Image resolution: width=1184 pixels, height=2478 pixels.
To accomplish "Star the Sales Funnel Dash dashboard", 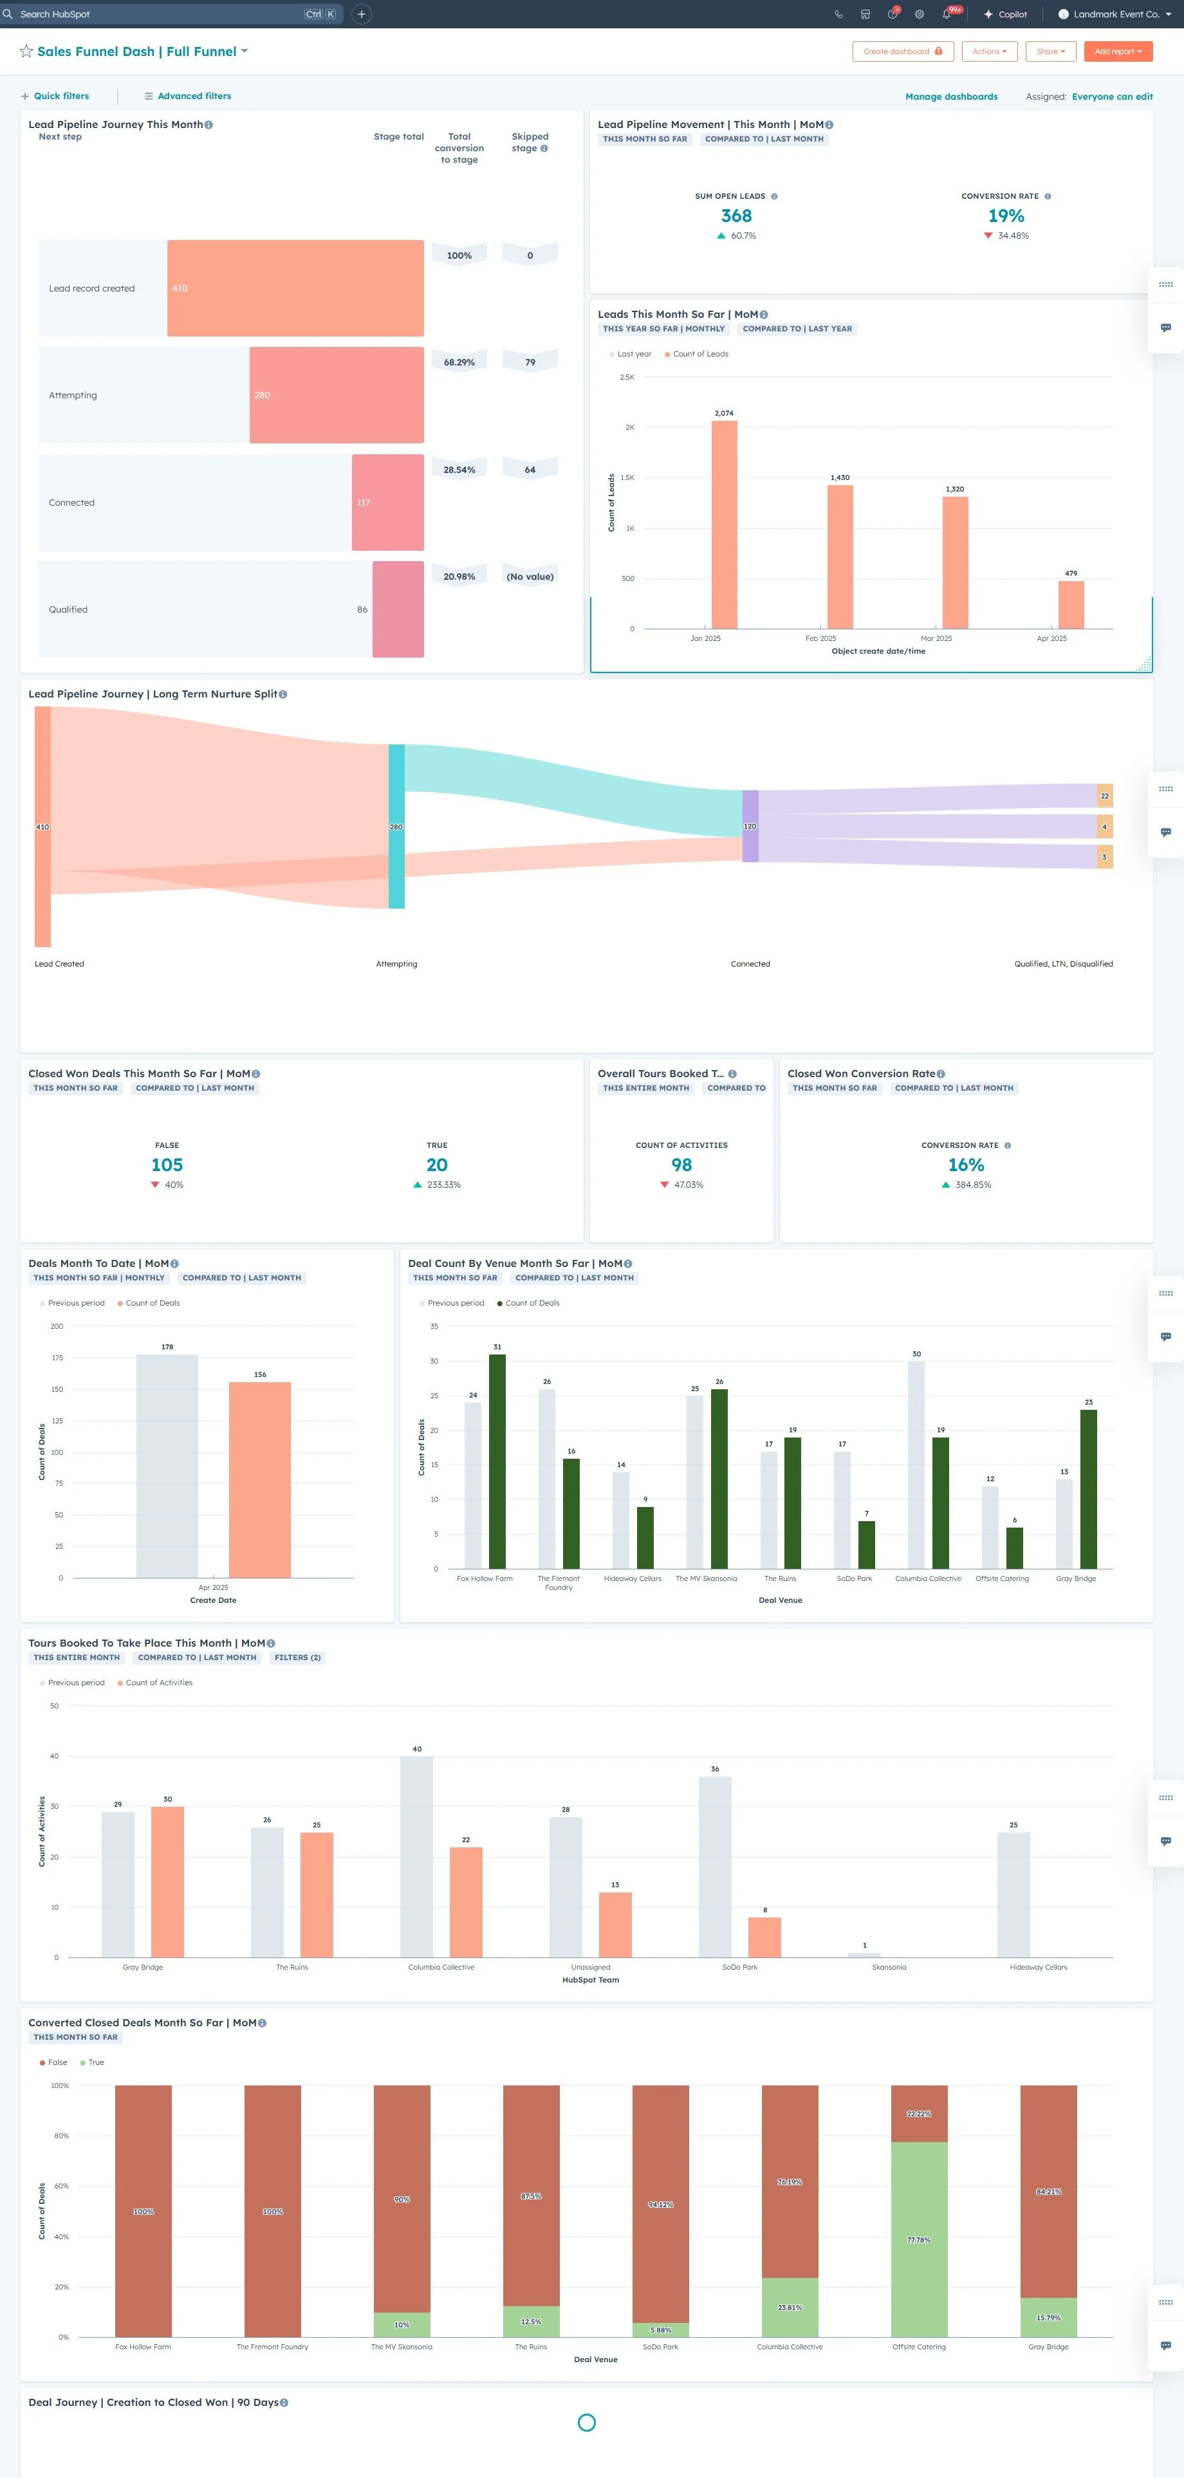I will pos(26,51).
